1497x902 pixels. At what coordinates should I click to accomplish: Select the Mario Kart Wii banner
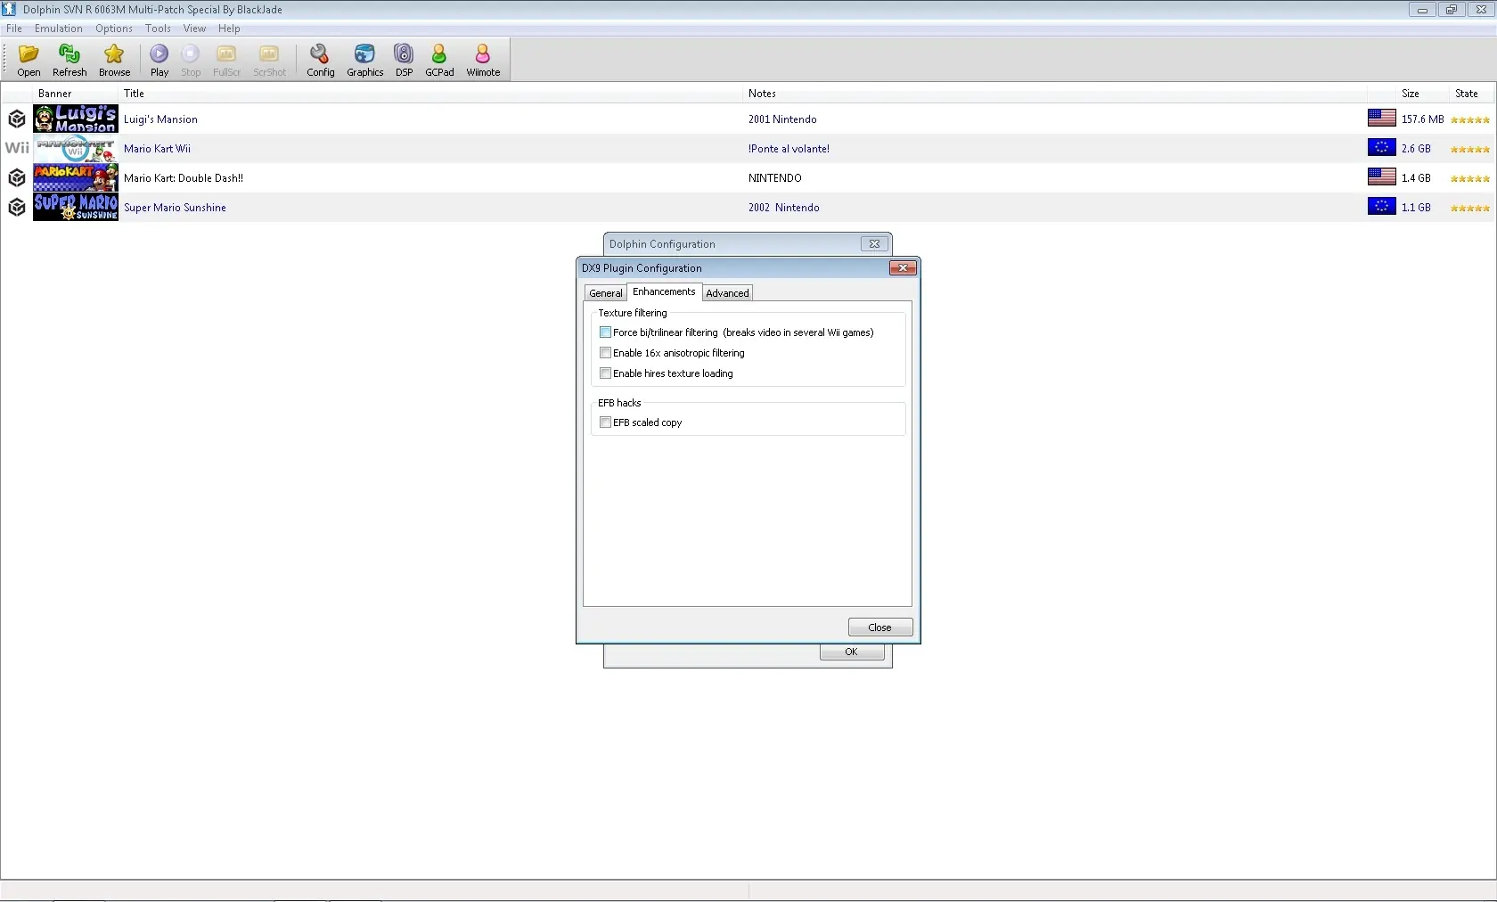[76, 148]
